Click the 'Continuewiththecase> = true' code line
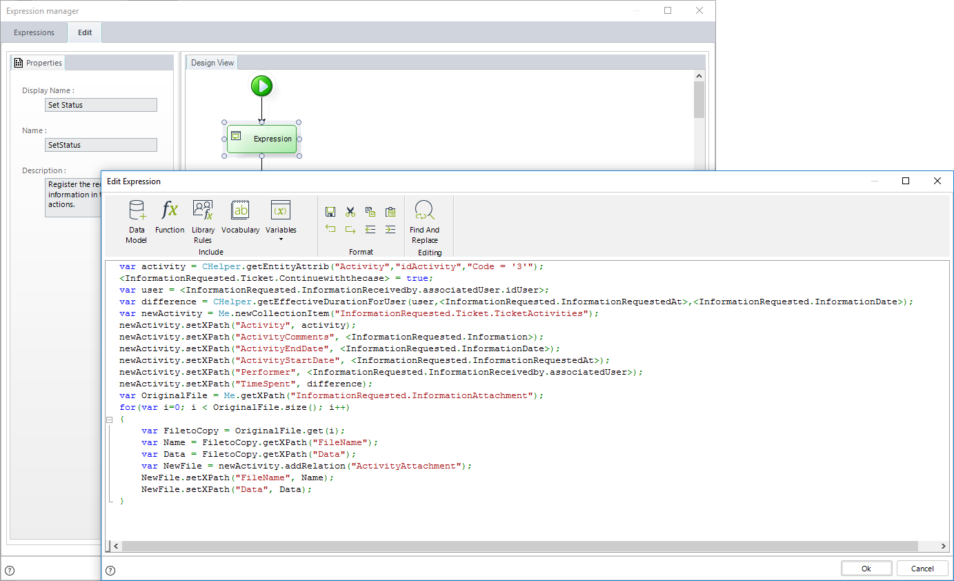Image resolution: width=954 pixels, height=581 pixels. tap(276, 278)
